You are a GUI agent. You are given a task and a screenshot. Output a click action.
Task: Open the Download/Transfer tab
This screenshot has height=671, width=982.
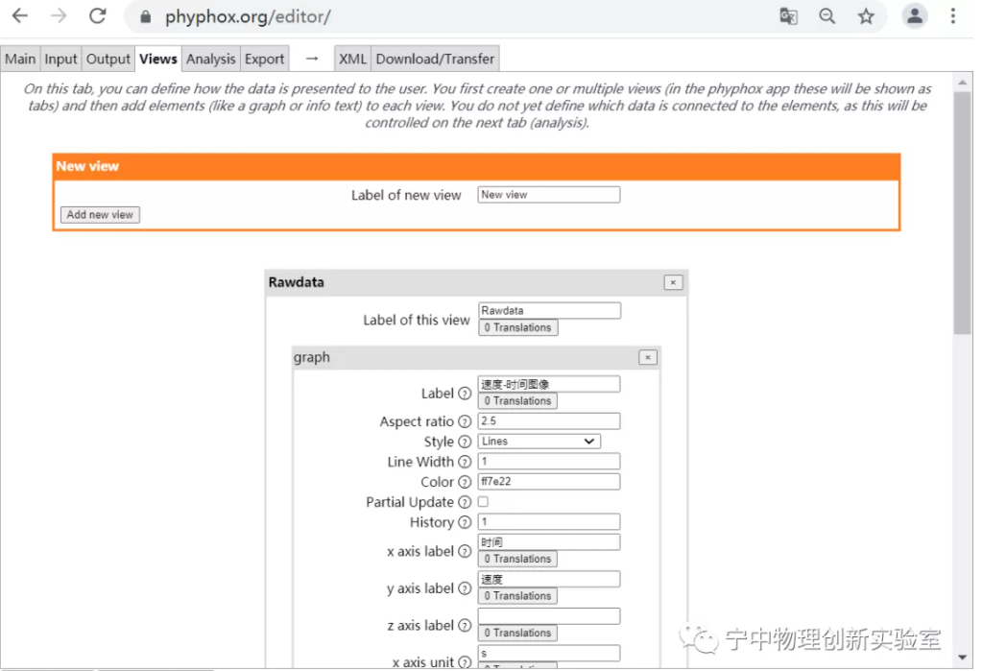pyautogui.click(x=435, y=59)
